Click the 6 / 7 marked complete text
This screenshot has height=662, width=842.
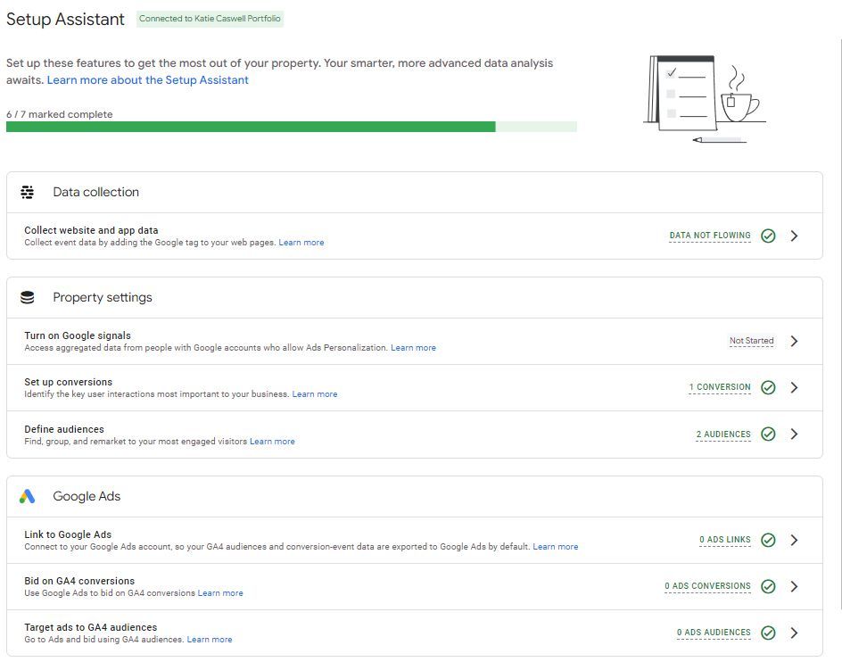coord(60,114)
